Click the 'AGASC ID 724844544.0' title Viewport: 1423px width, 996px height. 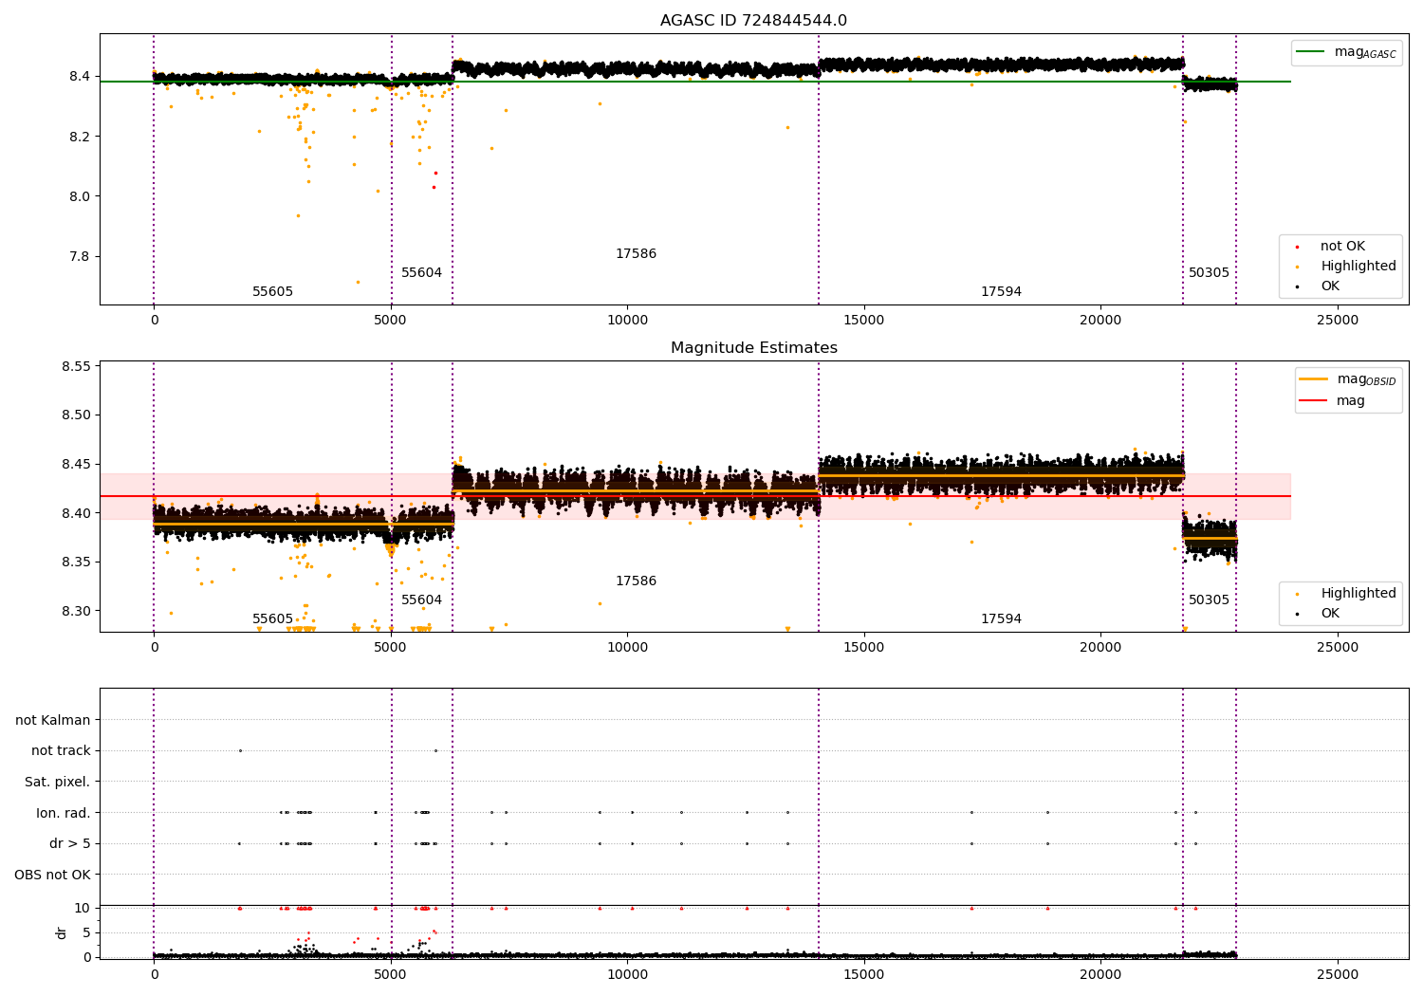click(753, 21)
